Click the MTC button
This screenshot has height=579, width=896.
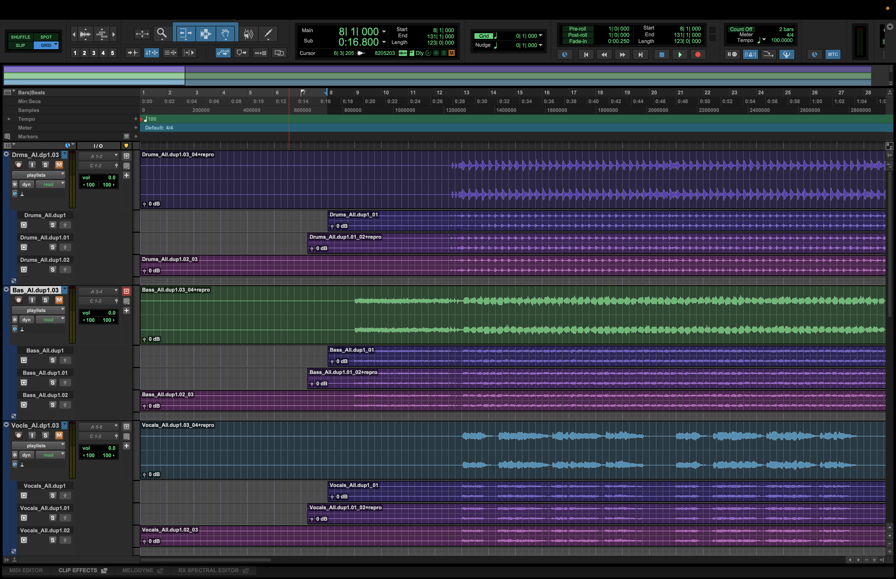click(x=832, y=54)
